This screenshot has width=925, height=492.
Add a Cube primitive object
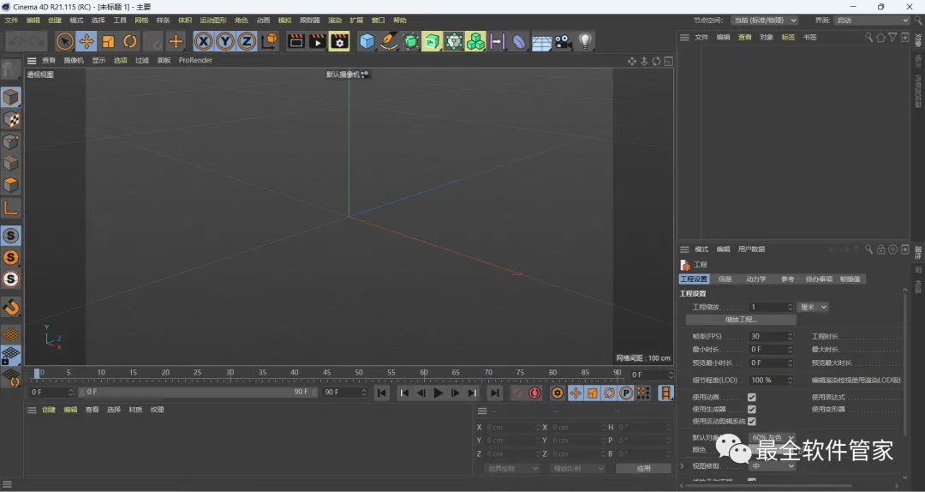point(367,41)
